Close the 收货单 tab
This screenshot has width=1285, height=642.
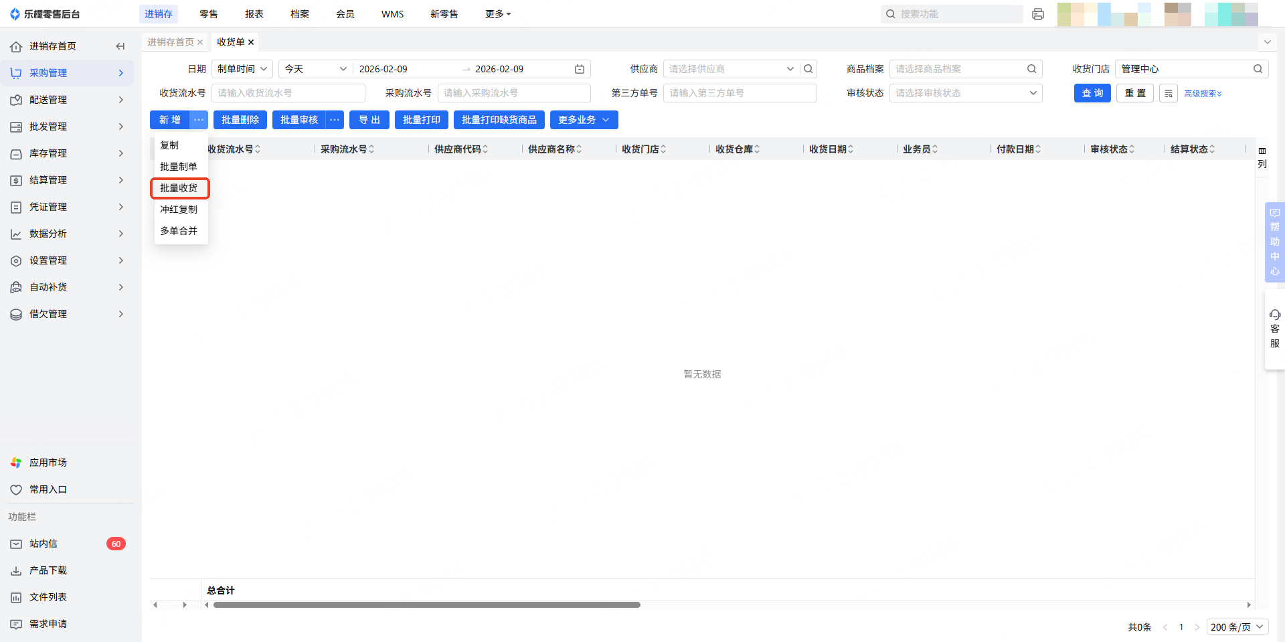[x=251, y=42]
